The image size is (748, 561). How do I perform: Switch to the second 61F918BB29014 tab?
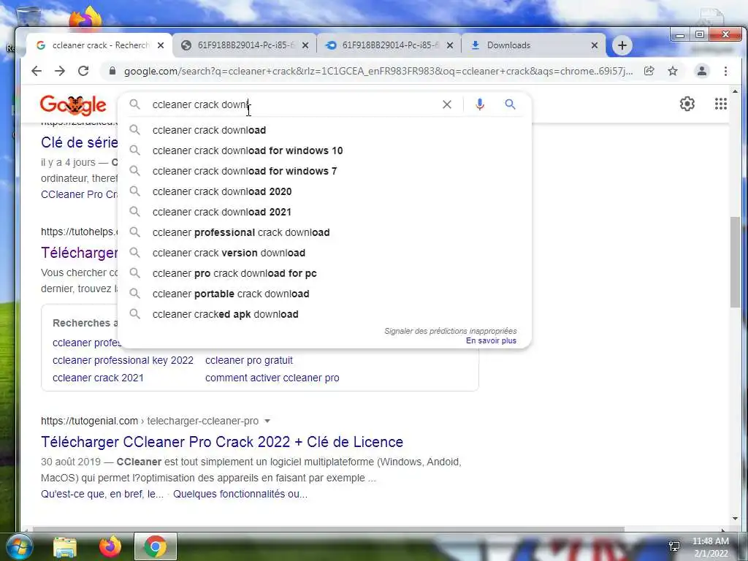(x=244, y=45)
